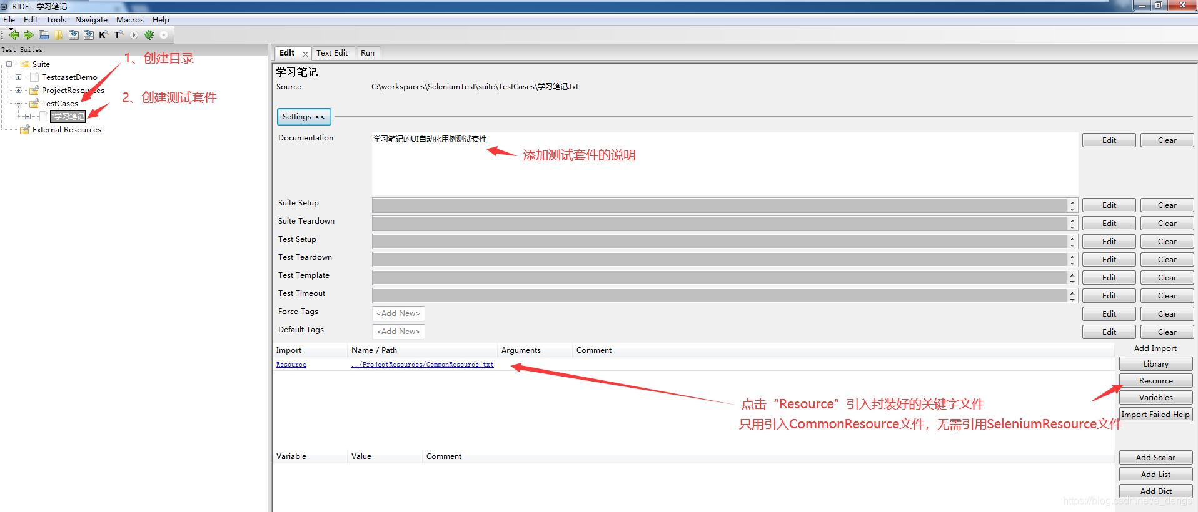The width and height of the screenshot is (1198, 512).
Task: Edit the Force Tags setting
Action: pyautogui.click(x=1109, y=314)
